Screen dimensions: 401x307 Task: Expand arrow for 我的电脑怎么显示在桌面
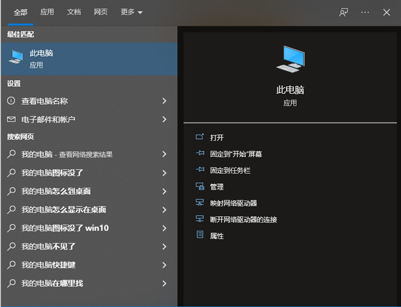tap(164, 210)
